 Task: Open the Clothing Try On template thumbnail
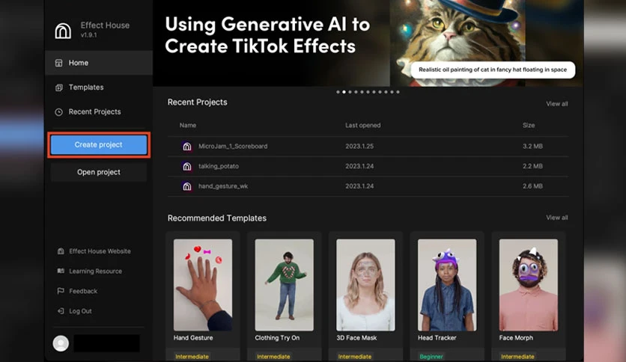285,285
